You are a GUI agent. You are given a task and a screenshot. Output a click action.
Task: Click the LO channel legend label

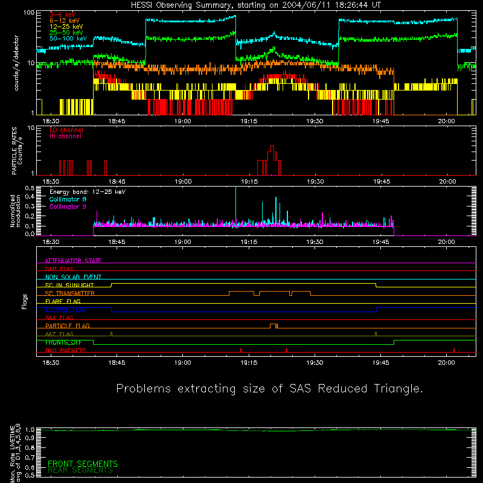pos(66,130)
